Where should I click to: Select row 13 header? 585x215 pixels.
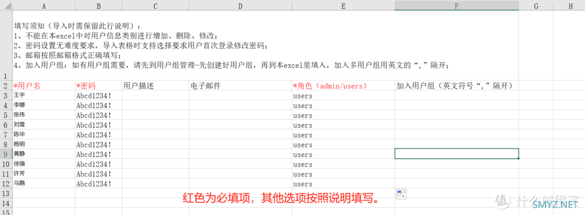pos(6,193)
